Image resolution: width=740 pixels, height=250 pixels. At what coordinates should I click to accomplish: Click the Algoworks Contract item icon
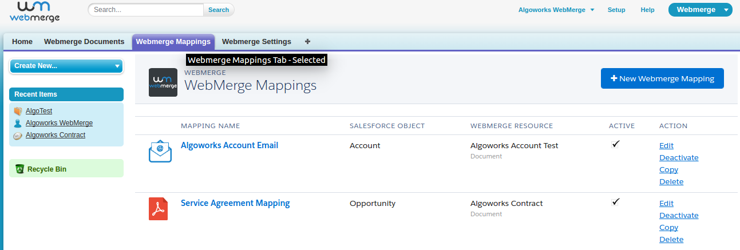18,136
